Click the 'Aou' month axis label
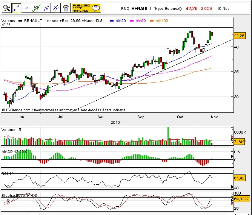Image resolution: width=252 pixels, height=215 pixels. point(101,117)
